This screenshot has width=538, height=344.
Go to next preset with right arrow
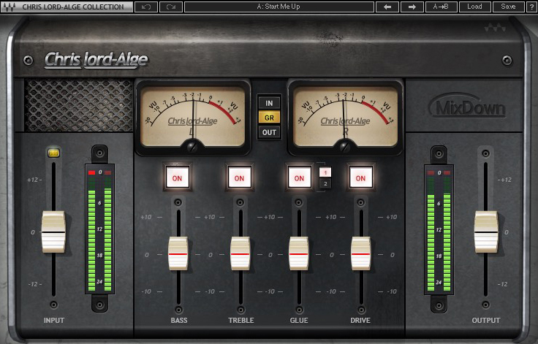(412, 7)
